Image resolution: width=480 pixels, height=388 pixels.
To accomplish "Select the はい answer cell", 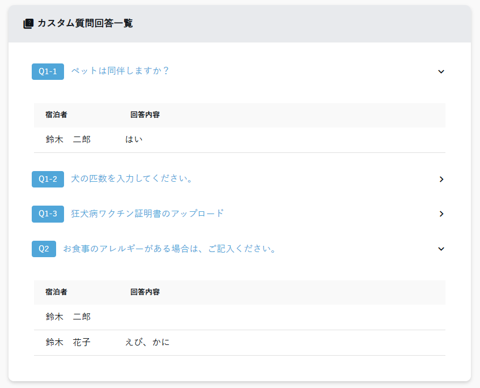I will (134, 139).
